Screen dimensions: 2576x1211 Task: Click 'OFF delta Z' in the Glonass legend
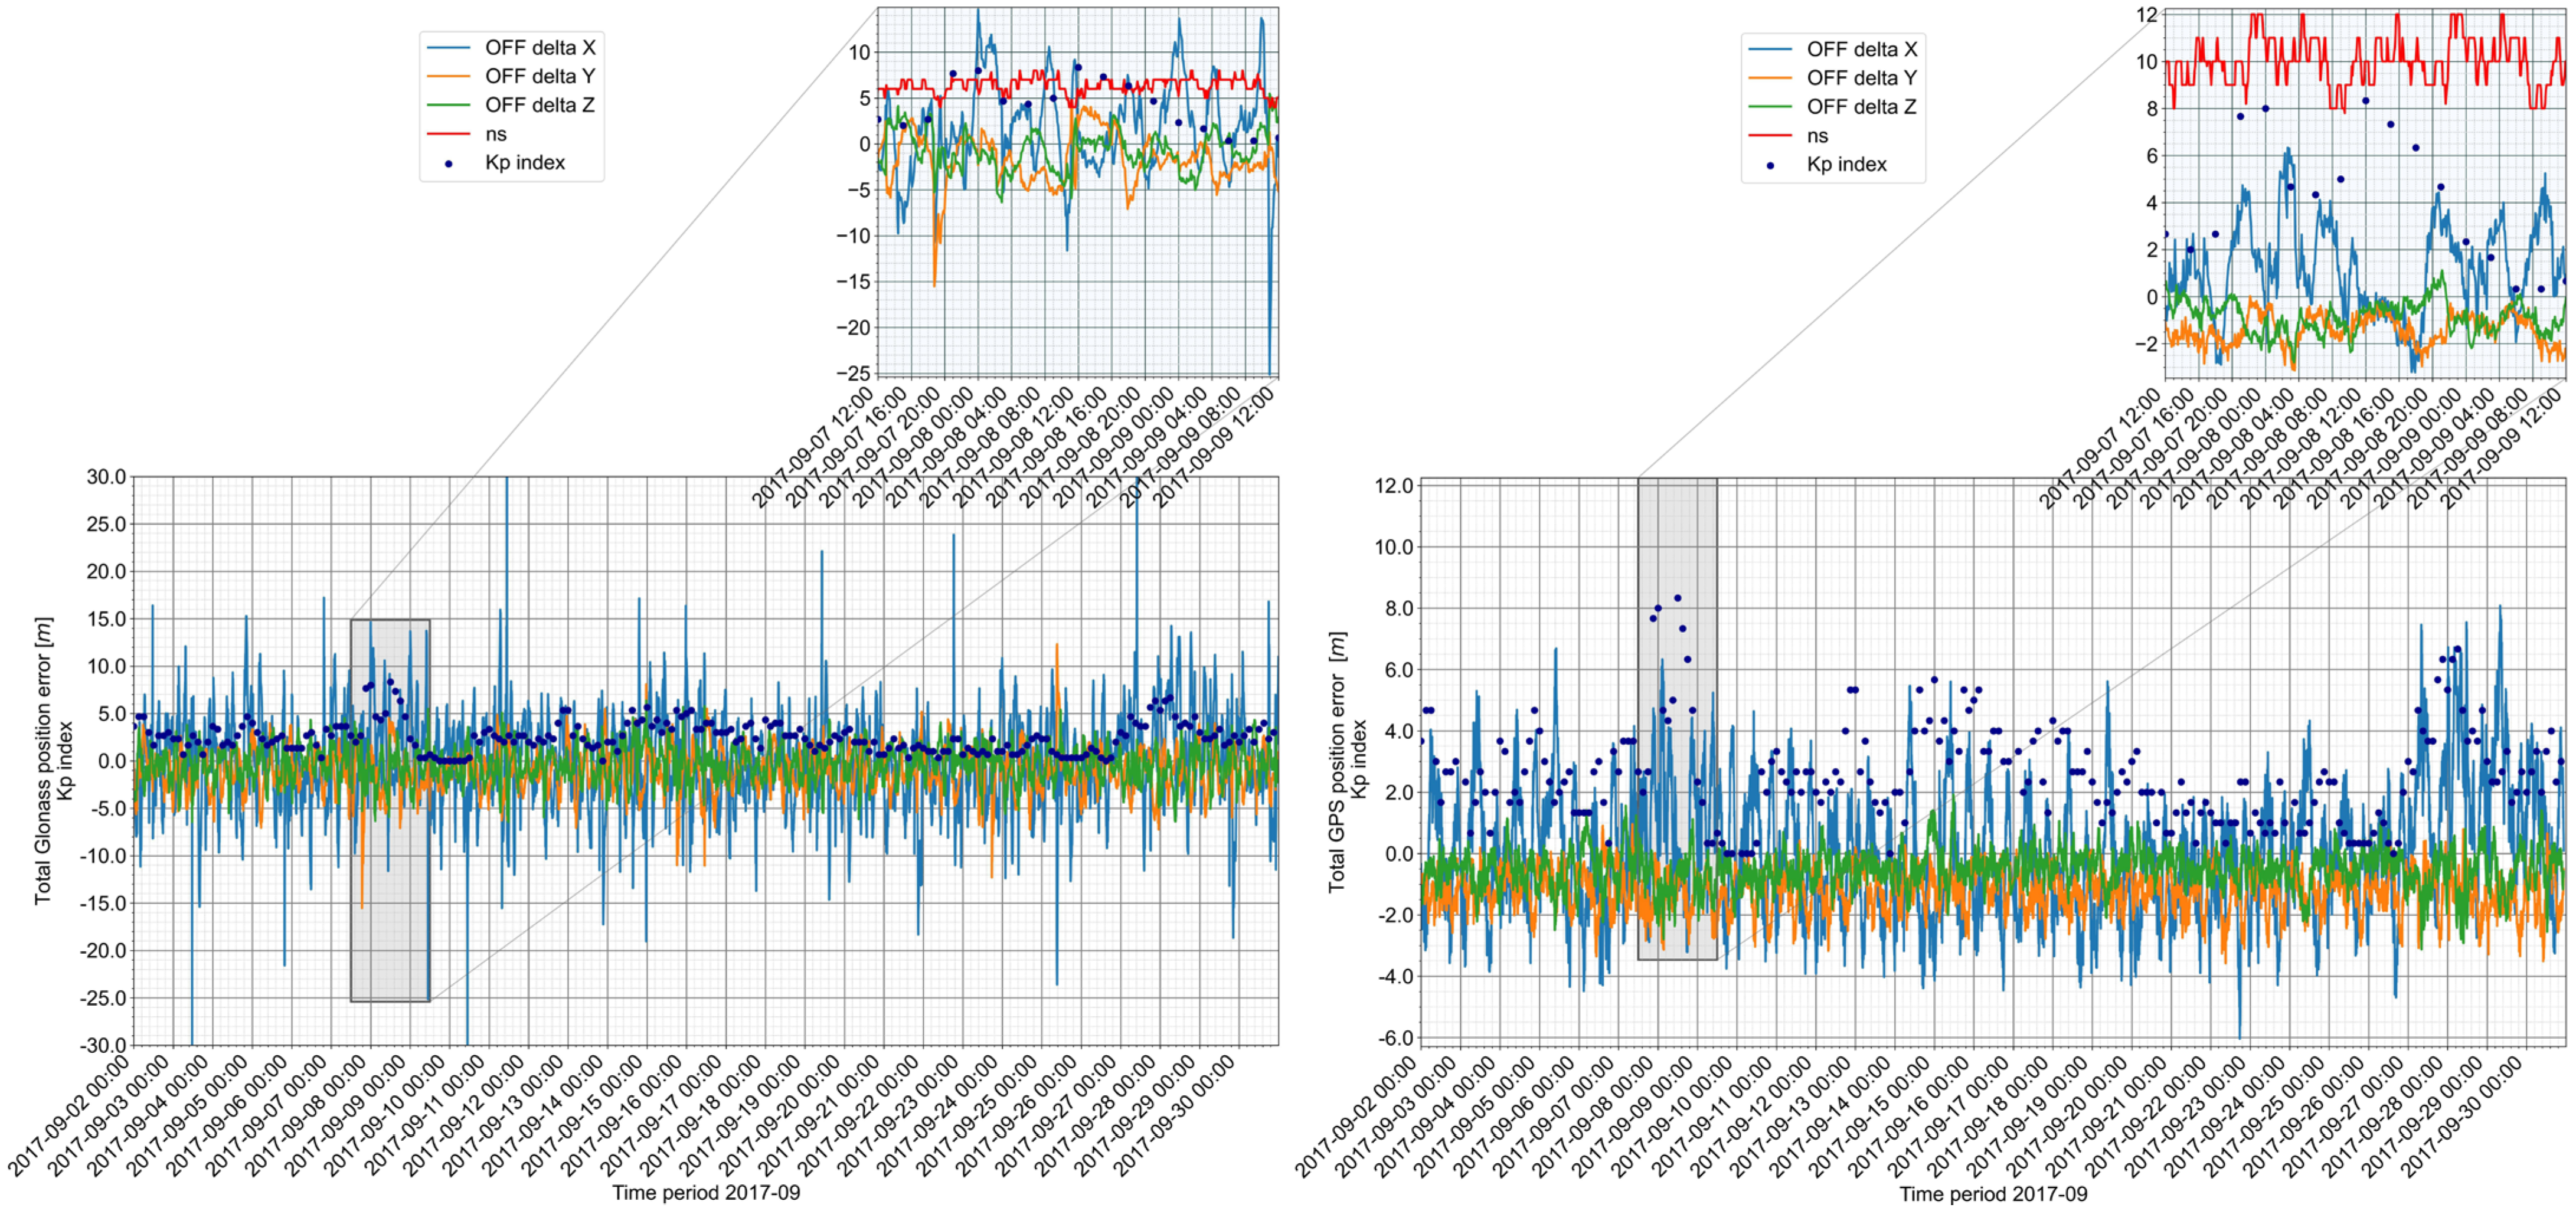pos(540,105)
